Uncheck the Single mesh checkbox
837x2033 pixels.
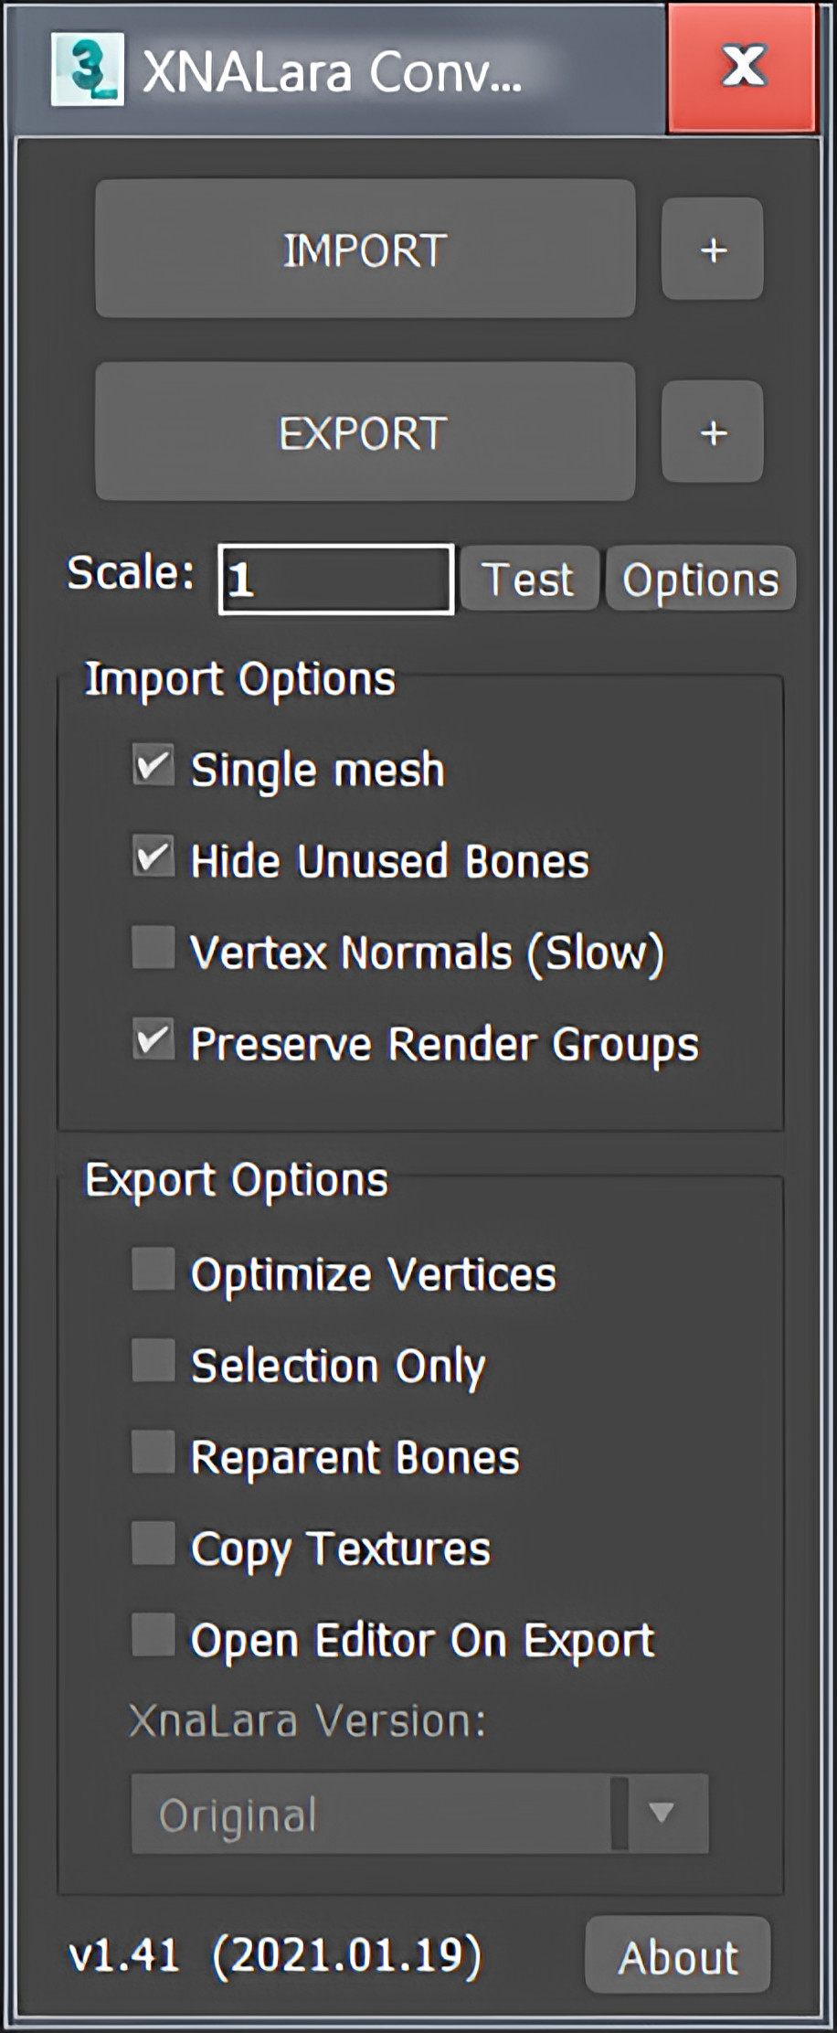154,766
